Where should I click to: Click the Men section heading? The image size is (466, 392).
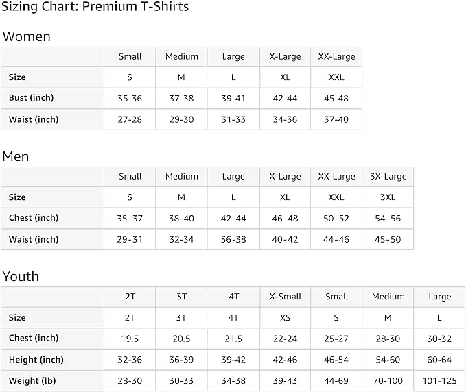pos(16,156)
